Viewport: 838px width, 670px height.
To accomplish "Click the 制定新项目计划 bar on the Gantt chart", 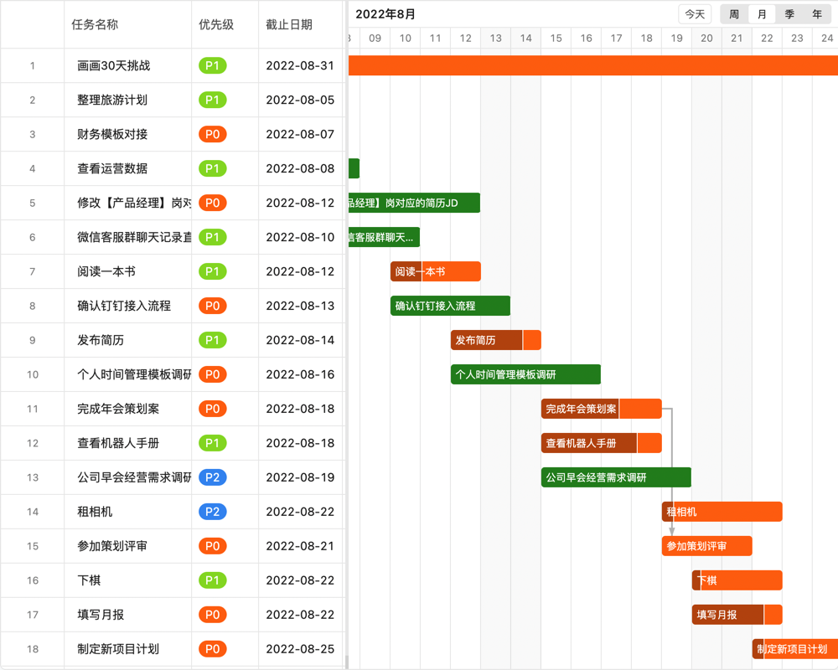I will [794, 648].
